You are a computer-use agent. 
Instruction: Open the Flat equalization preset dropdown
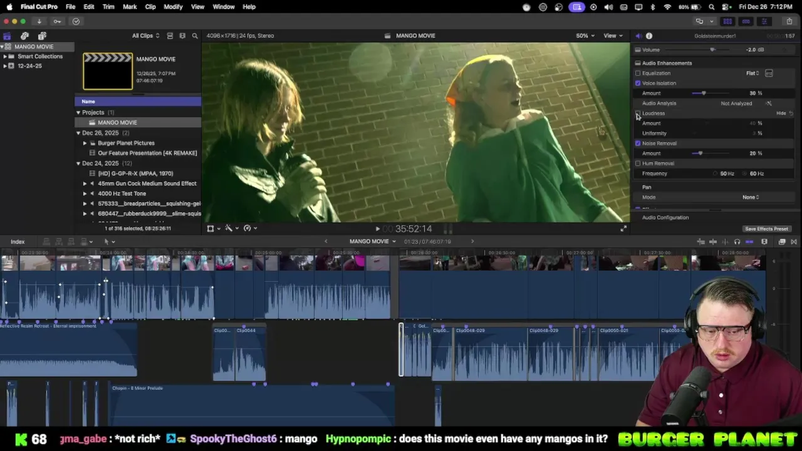pyautogui.click(x=753, y=73)
